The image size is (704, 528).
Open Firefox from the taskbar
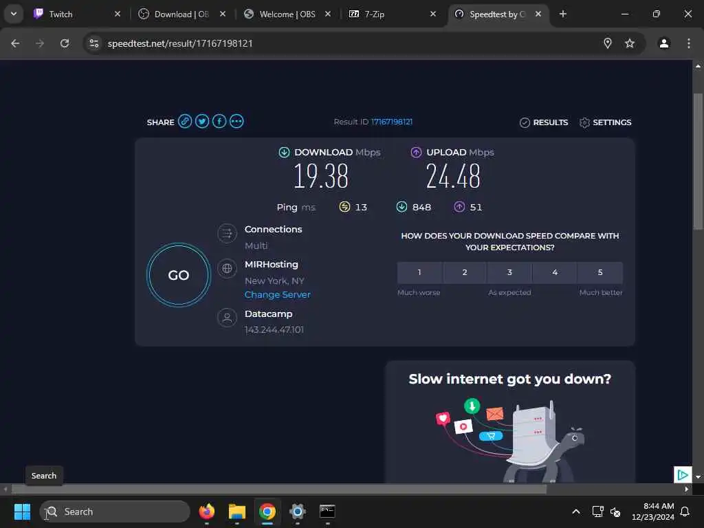[x=206, y=511]
